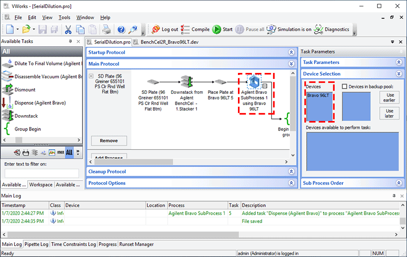Viewport: 407px width, 257px height.
Task: Select the Place Plate at Bravo 96LT task icon
Action: 221,82
